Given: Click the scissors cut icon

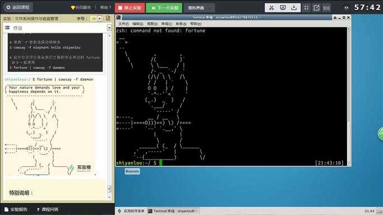Looking at the screenshot, I should [x=271, y=8].
